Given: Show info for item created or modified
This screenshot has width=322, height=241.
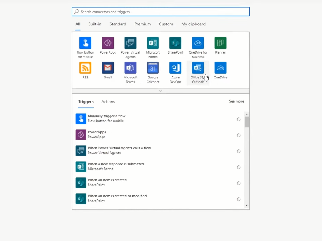Looking at the screenshot, I should pyautogui.click(x=239, y=199).
